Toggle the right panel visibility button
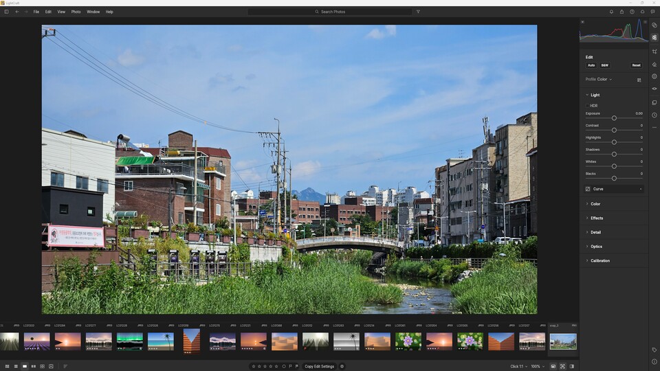 point(571,366)
